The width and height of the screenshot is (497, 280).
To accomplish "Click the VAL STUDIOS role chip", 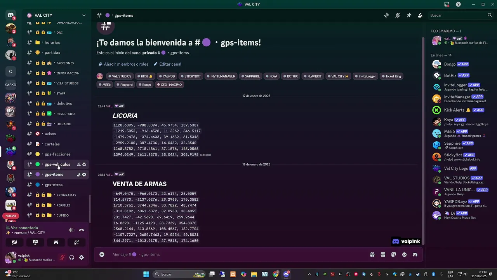I will coord(120,76).
